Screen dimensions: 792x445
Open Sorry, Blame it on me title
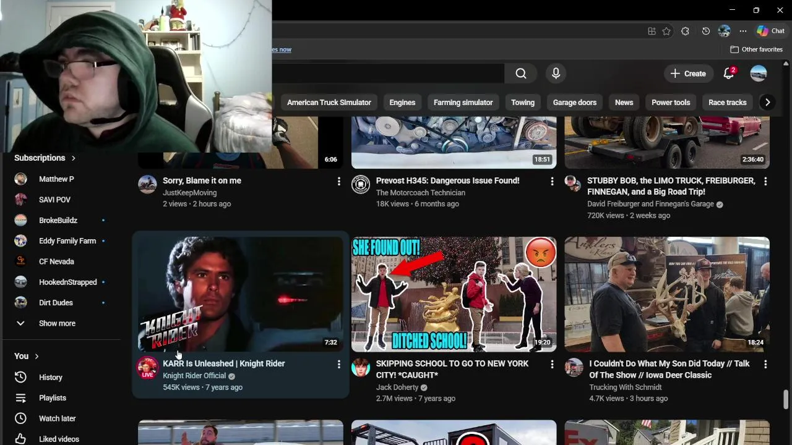point(202,180)
